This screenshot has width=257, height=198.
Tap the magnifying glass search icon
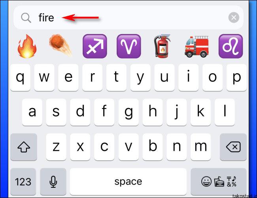pos(26,17)
